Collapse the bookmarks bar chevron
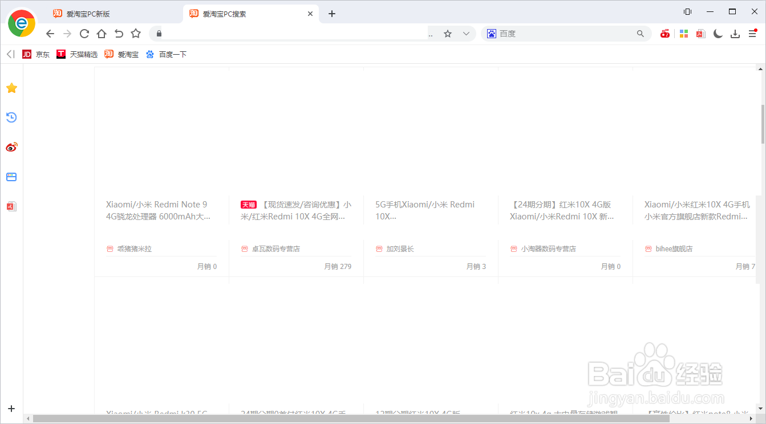The width and height of the screenshot is (766, 424). [x=10, y=54]
